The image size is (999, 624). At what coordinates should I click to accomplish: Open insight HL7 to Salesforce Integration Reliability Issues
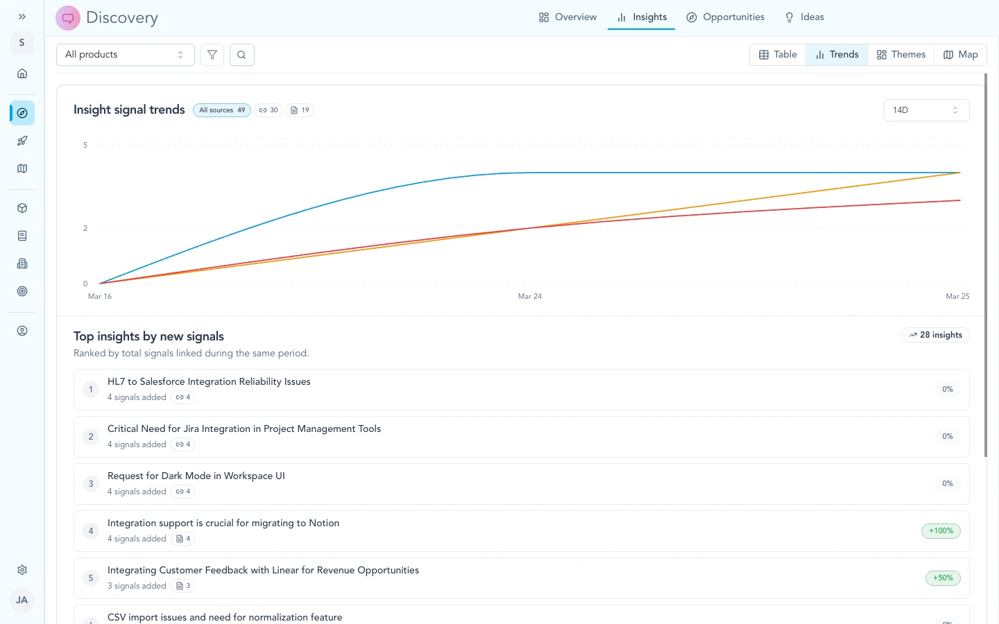click(x=209, y=381)
